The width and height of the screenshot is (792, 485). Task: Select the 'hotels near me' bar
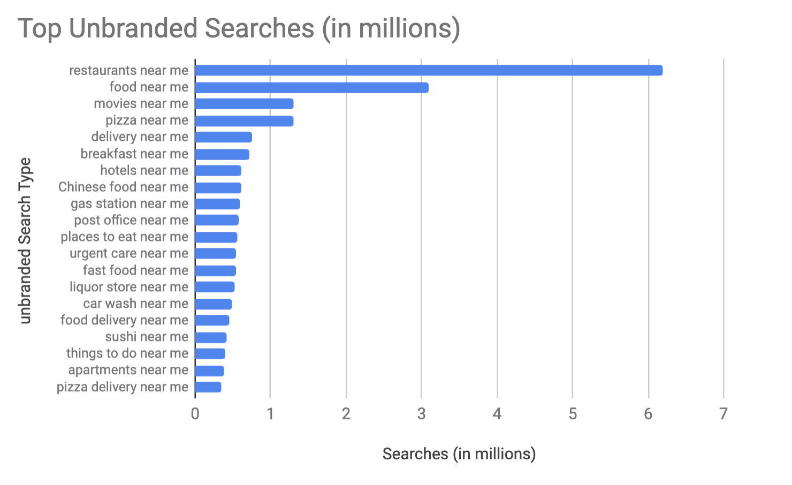click(218, 171)
